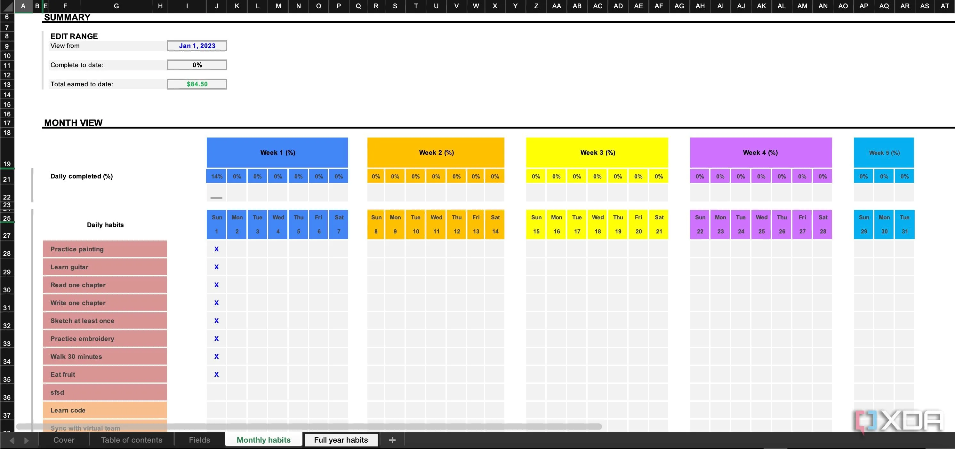Select the Practice painting habit label

point(105,249)
